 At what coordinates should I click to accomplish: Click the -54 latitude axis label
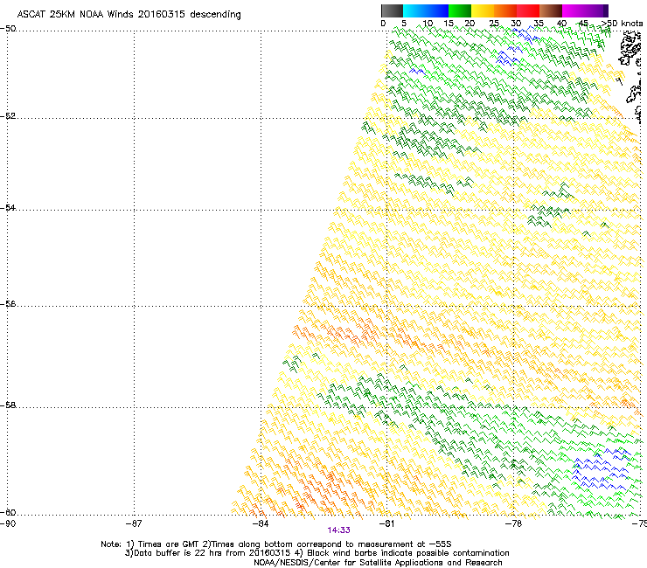[x=8, y=207]
